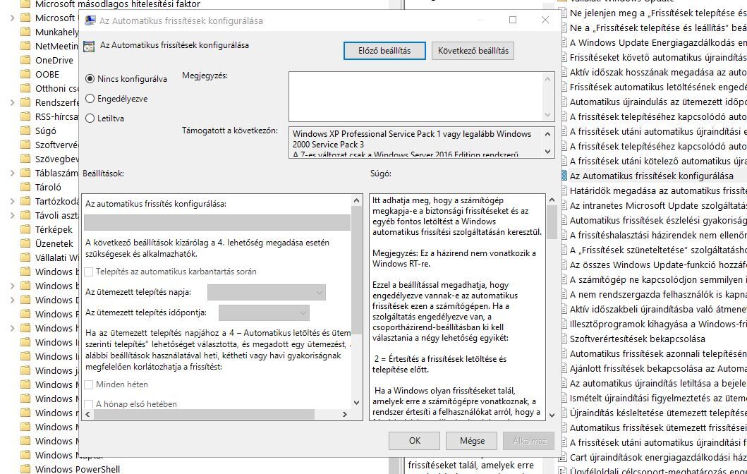
Task: Toggle the Minden héten checkbox
Action: click(x=89, y=384)
